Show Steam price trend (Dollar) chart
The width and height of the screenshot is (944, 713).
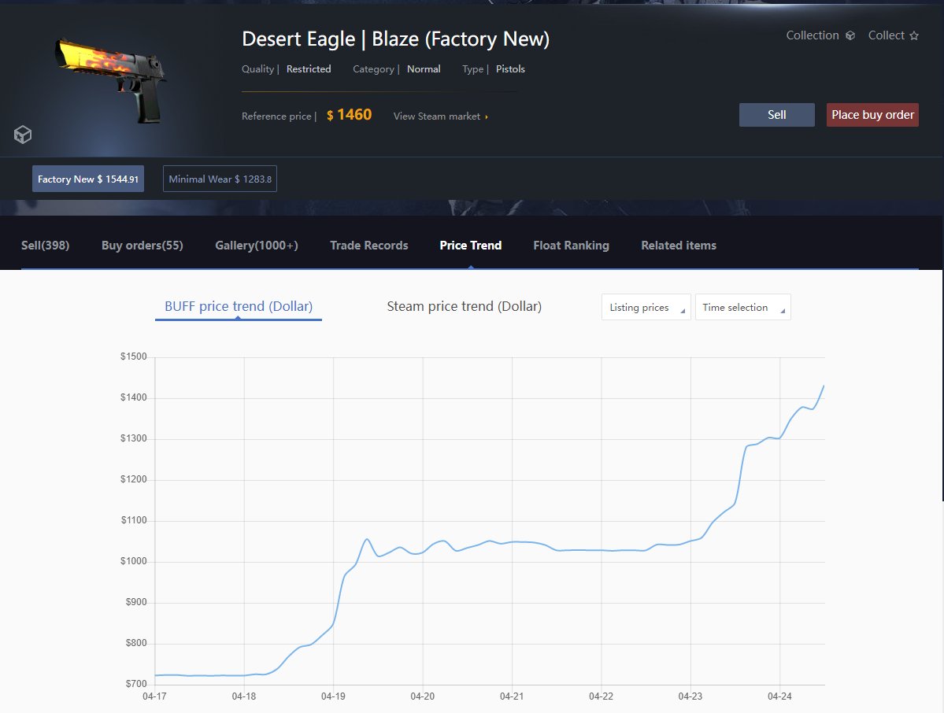[x=465, y=306]
